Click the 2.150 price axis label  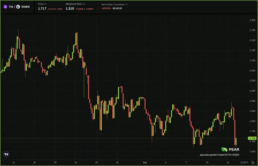(252, 51)
